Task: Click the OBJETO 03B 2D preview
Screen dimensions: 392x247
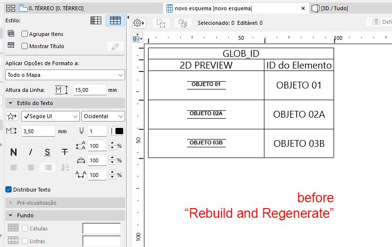Action: click(x=206, y=143)
